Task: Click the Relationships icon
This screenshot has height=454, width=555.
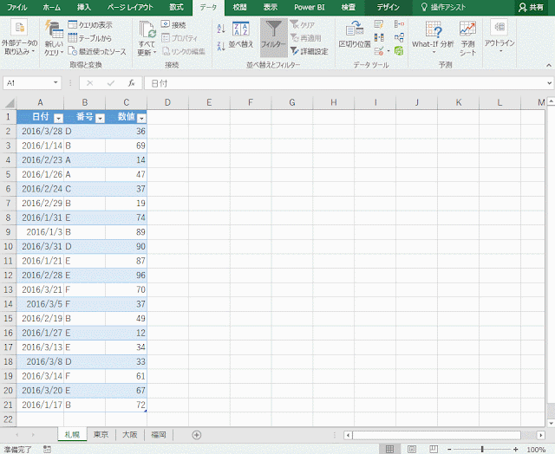Action: tap(399, 37)
